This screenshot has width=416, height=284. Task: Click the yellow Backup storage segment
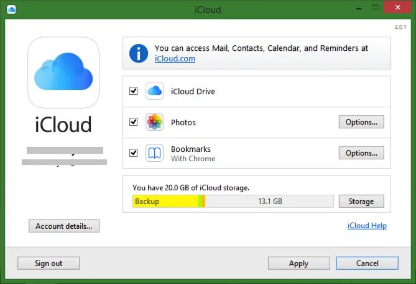tap(165, 202)
